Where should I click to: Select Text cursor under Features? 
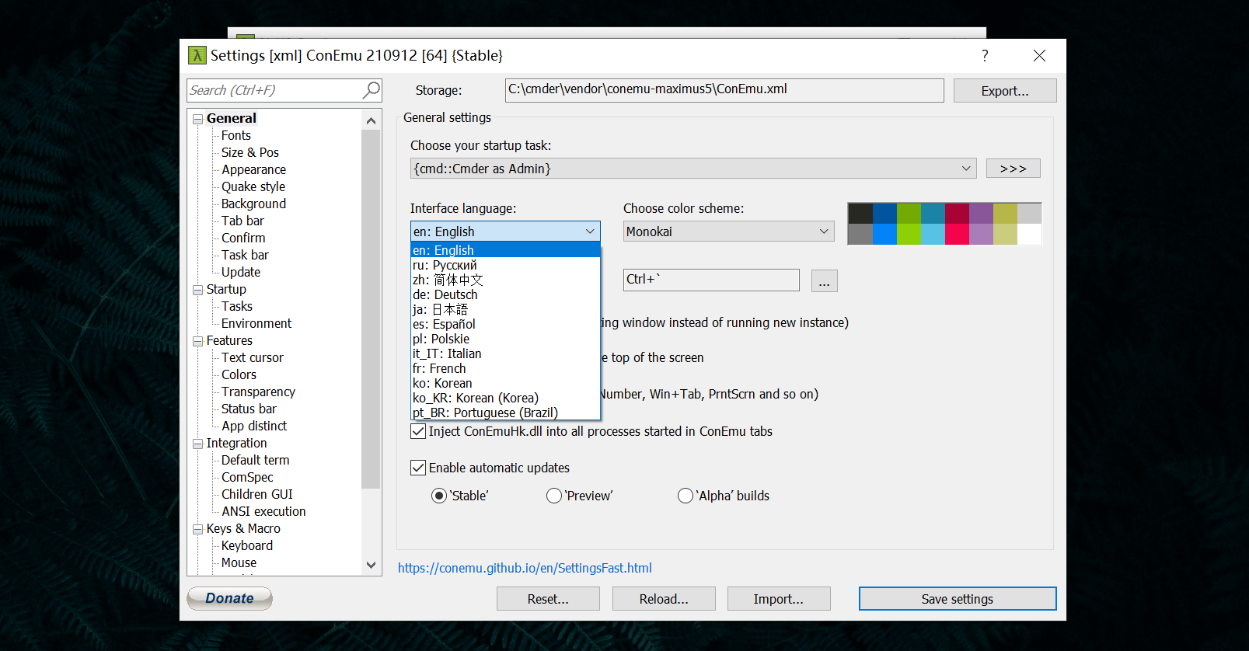coord(253,357)
